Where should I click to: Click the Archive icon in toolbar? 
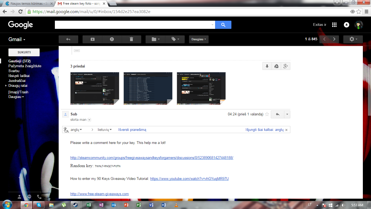click(x=92, y=39)
